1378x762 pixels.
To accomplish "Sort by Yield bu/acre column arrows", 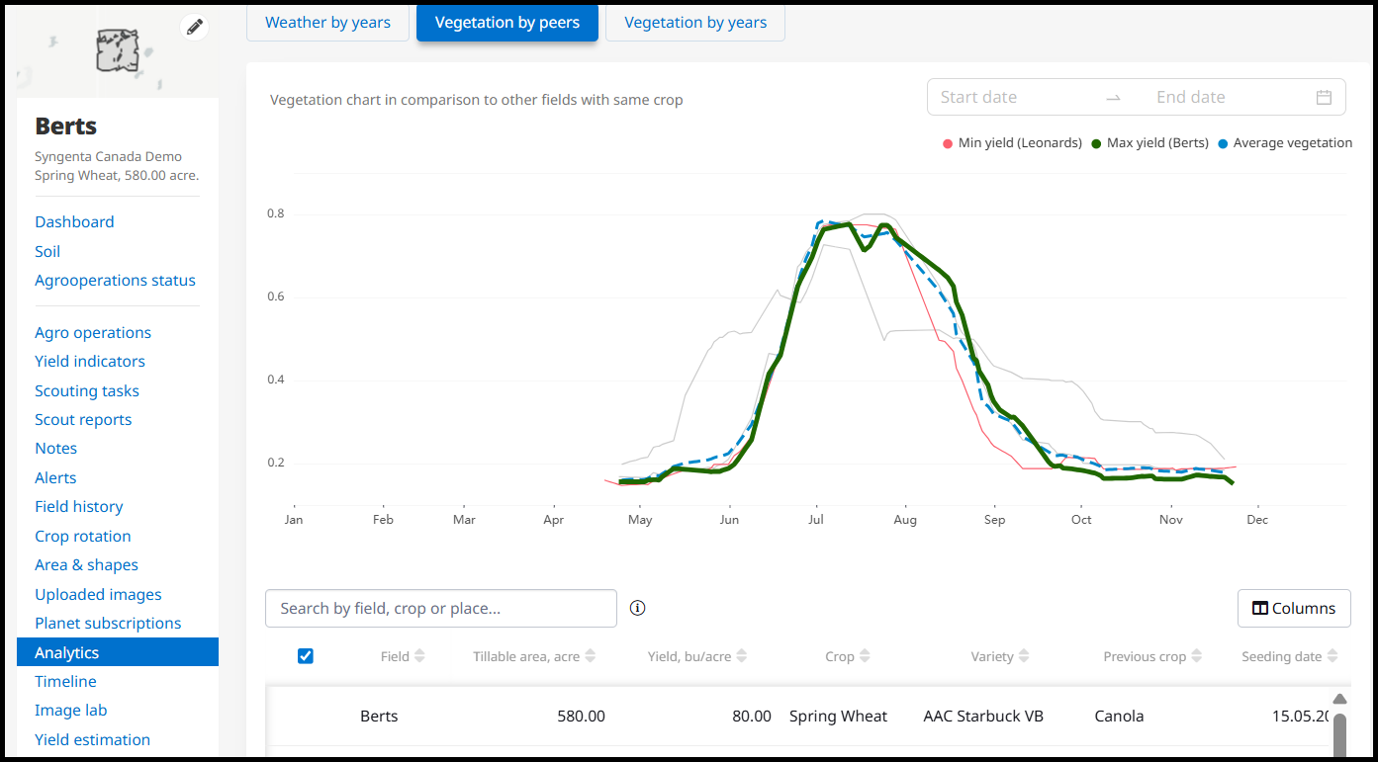I will coord(742,656).
